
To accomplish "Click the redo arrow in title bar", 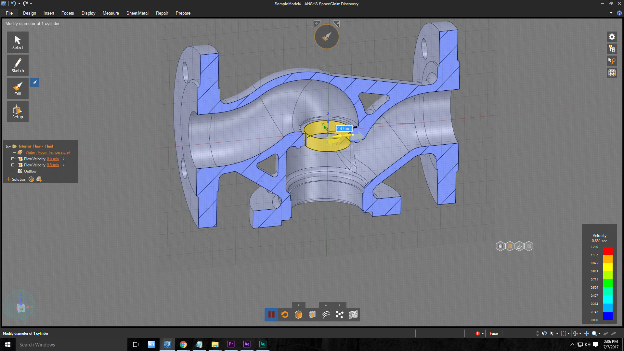I will [25, 4].
